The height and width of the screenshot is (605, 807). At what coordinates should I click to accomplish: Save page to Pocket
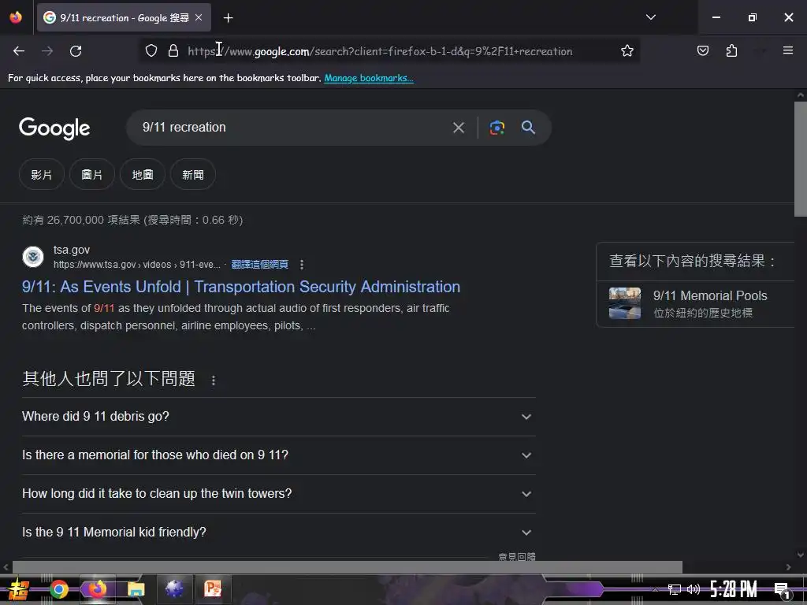[x=702, y=51]
